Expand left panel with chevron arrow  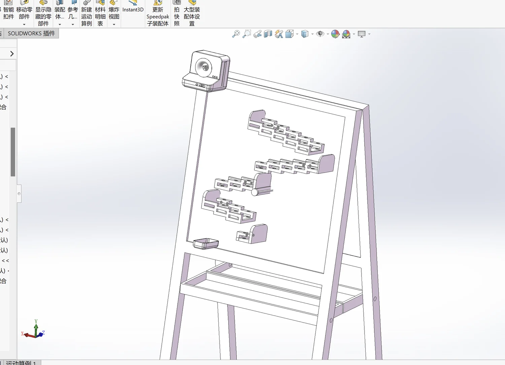[x=12, y=53]
